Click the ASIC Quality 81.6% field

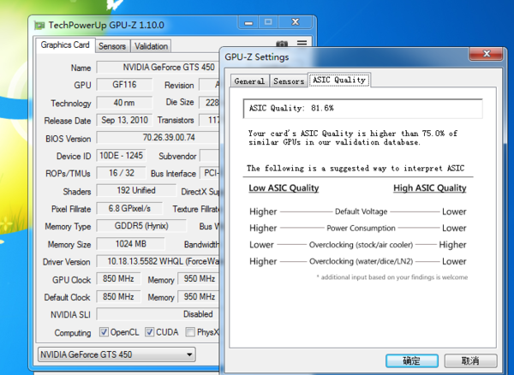coord(363,108)
